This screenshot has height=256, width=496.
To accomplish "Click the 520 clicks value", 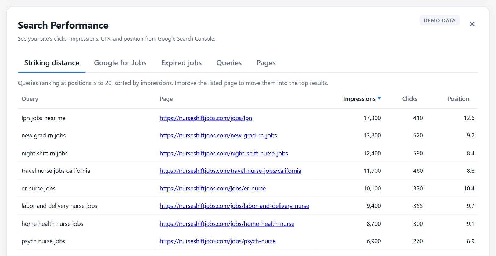I will [x=418, y=135].
